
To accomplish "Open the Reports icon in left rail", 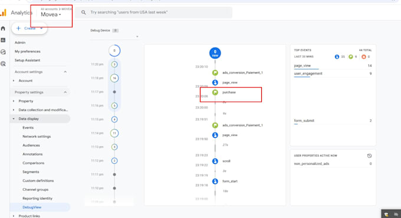I will click(x=3, y=40).
